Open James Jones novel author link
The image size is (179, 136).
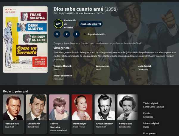102,66
